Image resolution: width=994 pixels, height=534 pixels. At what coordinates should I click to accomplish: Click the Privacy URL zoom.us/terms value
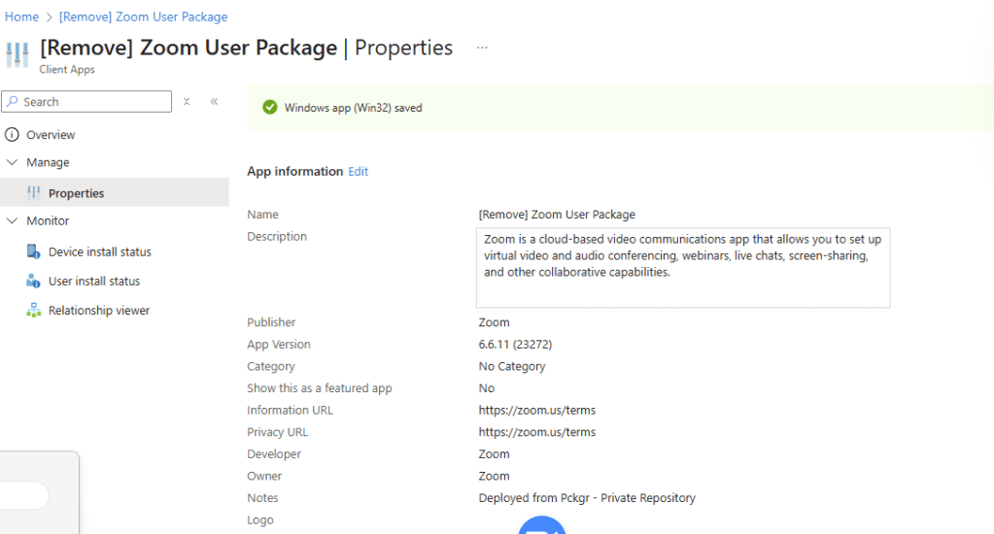pos(536,432)
